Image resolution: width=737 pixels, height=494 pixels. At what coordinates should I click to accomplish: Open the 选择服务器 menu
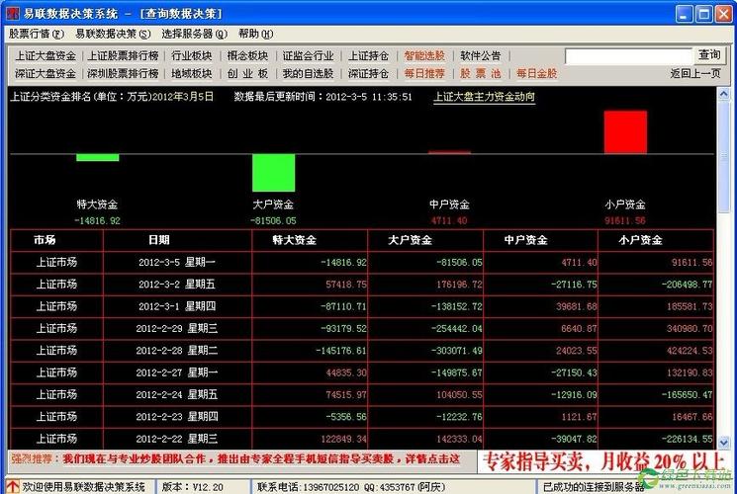(194, 34)
